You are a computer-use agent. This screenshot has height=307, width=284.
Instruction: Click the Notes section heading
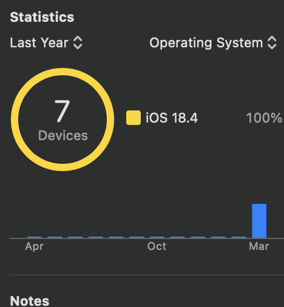(x=30, y=301)
